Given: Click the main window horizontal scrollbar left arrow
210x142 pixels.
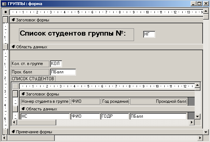Looking at the screenshot, I should coord(4,138).
